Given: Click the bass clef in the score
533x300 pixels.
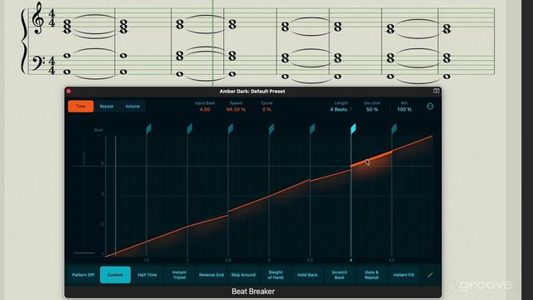Looking at the screenshot, I should click(x=37, y=62).
